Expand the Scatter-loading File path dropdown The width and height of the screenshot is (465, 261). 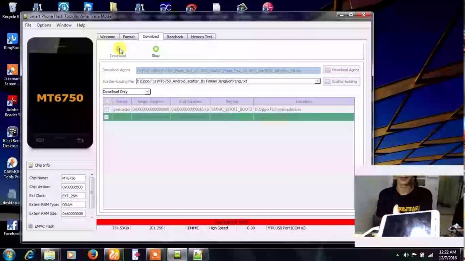[x=317, y=81]
